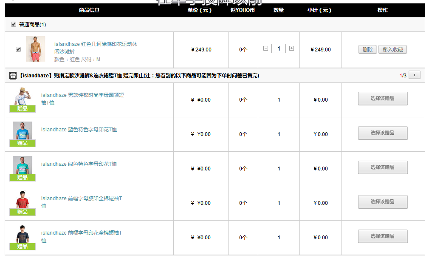Click the 删除 button for the shorts
429x258 pixels.
pos(367,50)
